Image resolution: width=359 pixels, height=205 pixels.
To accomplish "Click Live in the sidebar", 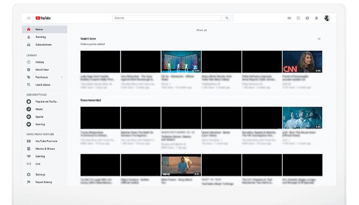I will click(x=38, y=164).
